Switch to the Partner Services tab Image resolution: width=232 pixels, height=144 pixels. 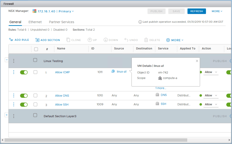62,22
